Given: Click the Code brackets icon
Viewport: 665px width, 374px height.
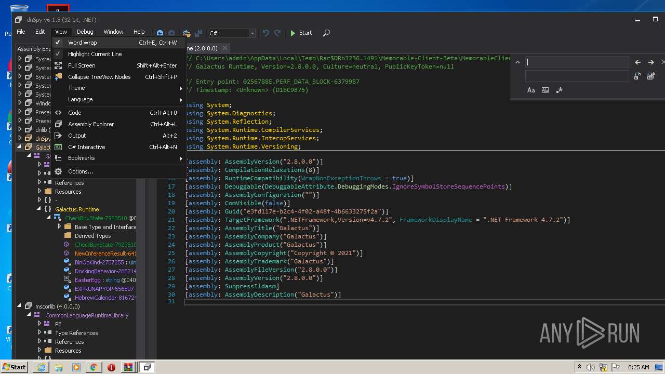Looking at the screenshot, I should click(x=58, y=113).
